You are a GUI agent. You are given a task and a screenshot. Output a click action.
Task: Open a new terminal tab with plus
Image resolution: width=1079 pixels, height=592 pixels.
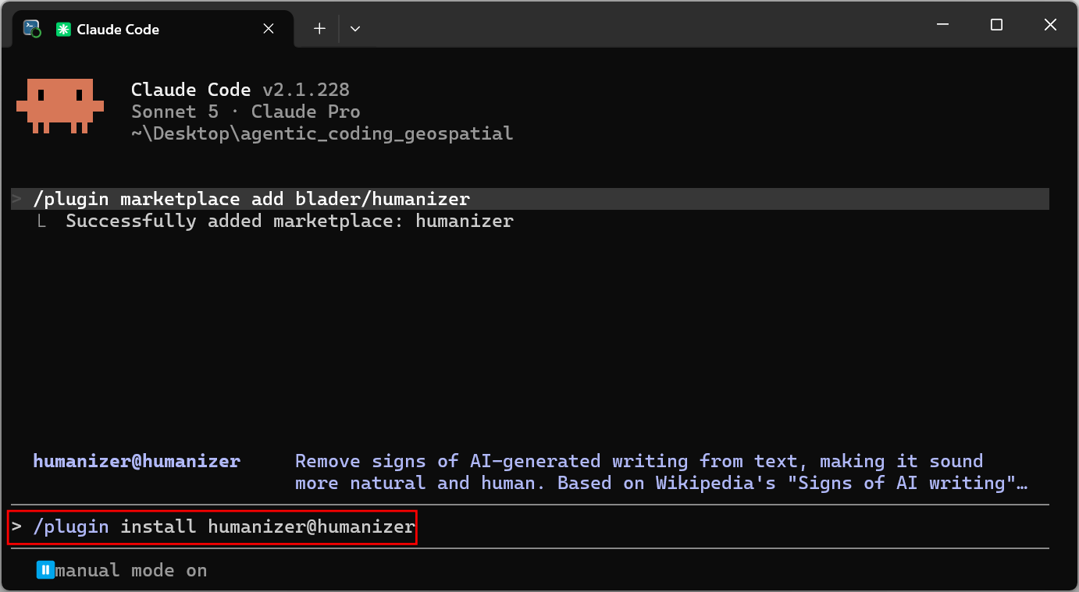[x=319, y=29]
